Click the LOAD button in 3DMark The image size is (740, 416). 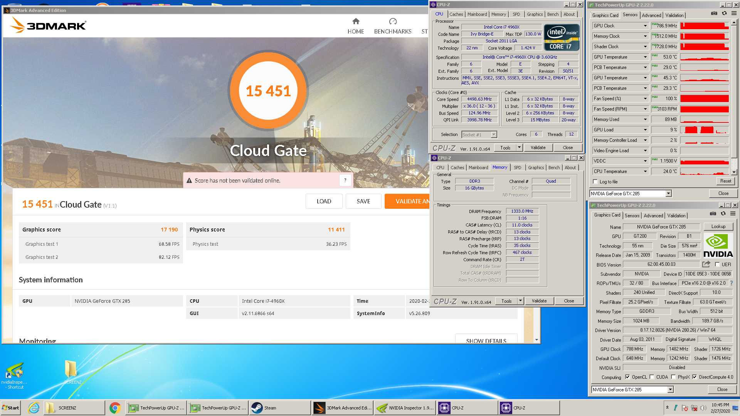324,201
